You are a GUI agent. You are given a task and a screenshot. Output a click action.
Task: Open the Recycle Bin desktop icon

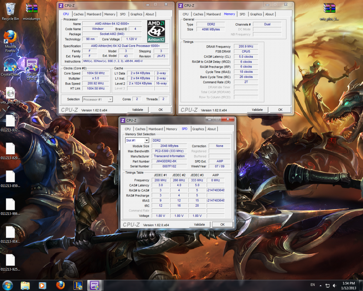point(10,12)
